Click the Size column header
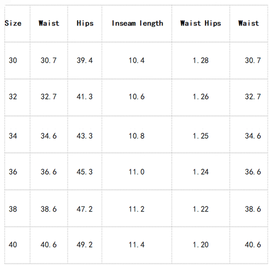The image size is (271, 271). [13, 23]
